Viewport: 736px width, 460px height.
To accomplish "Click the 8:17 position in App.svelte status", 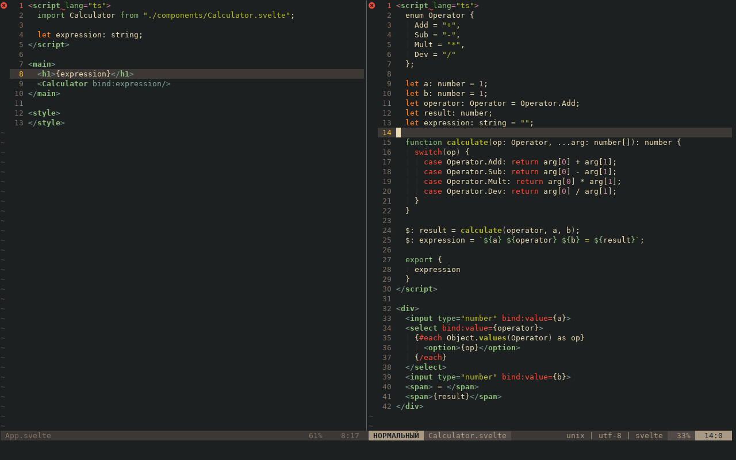I will [350, 435].
